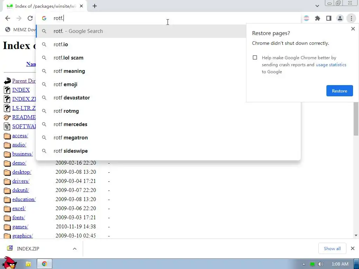Screen dimensions: 359x269
Task: Open the desktop/ folder link
Action: pyautogui.click(x=22, y=172)
